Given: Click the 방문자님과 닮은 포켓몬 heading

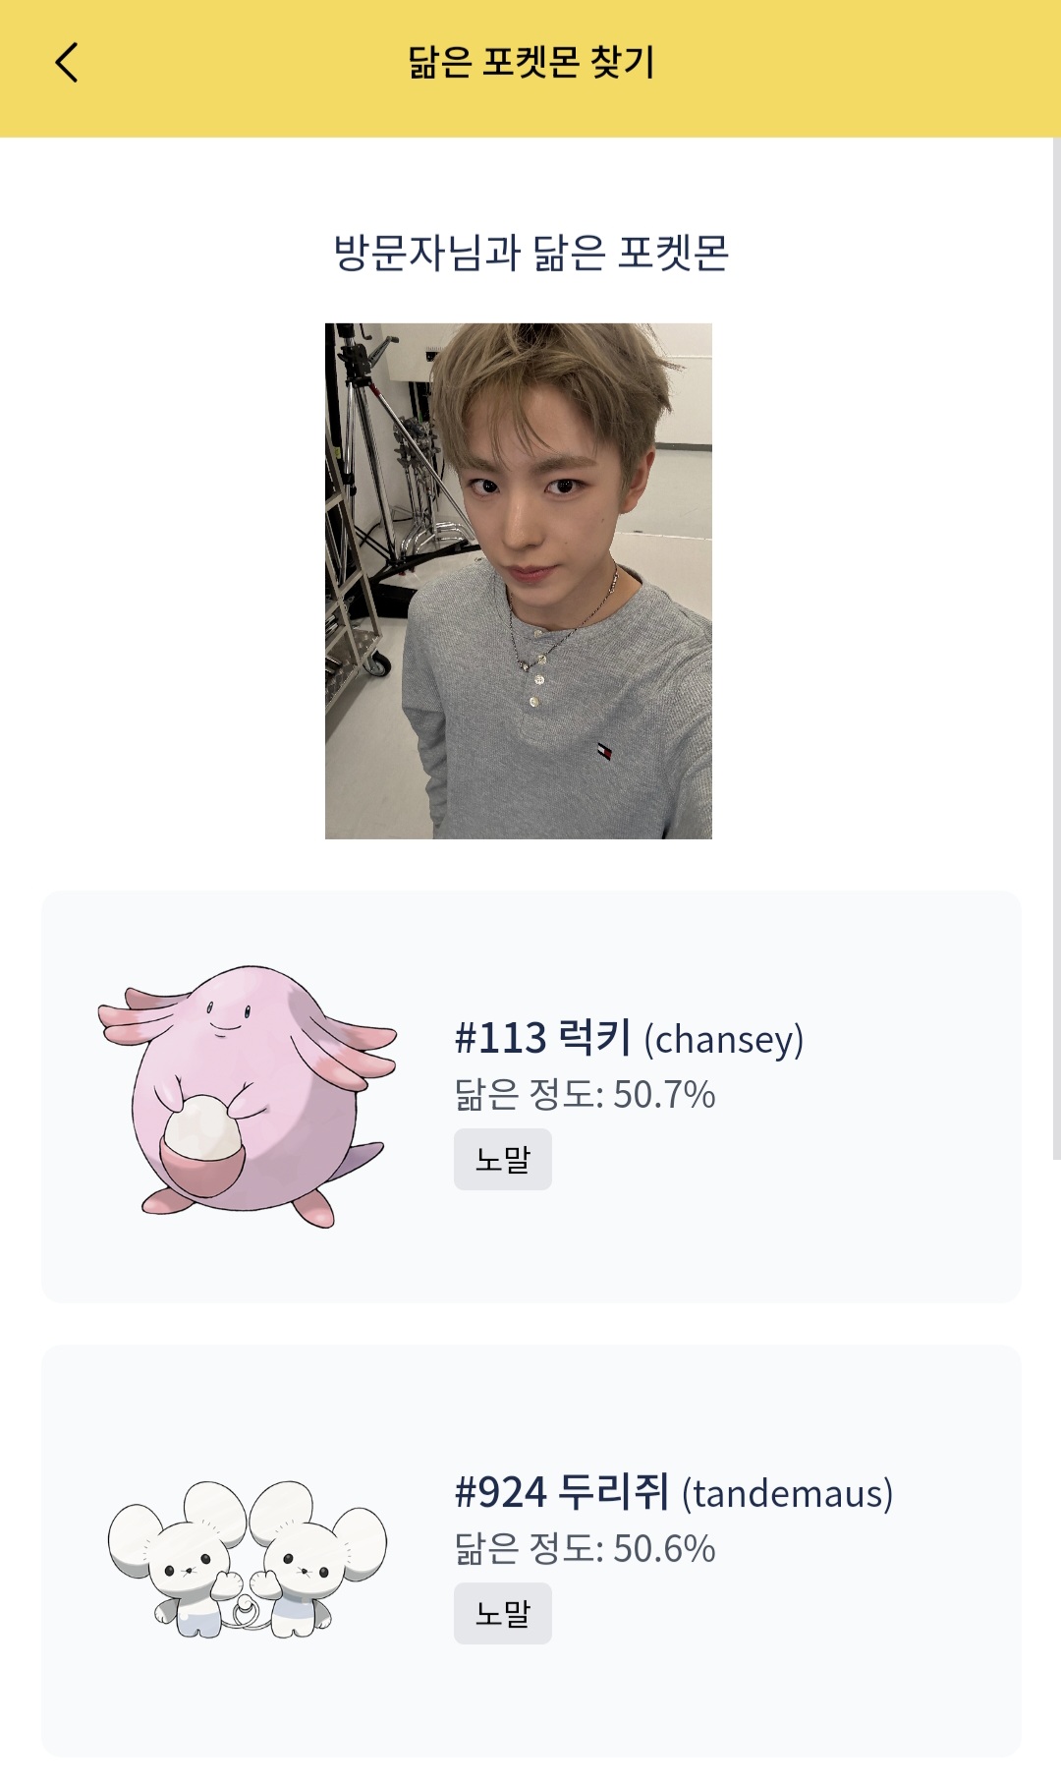Looking at the screenshot, I should 531,253.
